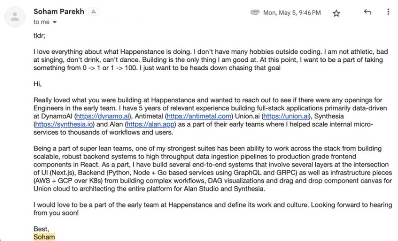
Task: Click the highlighted "Soham" signature
Action: [x=44, y=237]
